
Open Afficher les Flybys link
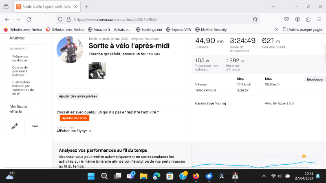point(74,131)
